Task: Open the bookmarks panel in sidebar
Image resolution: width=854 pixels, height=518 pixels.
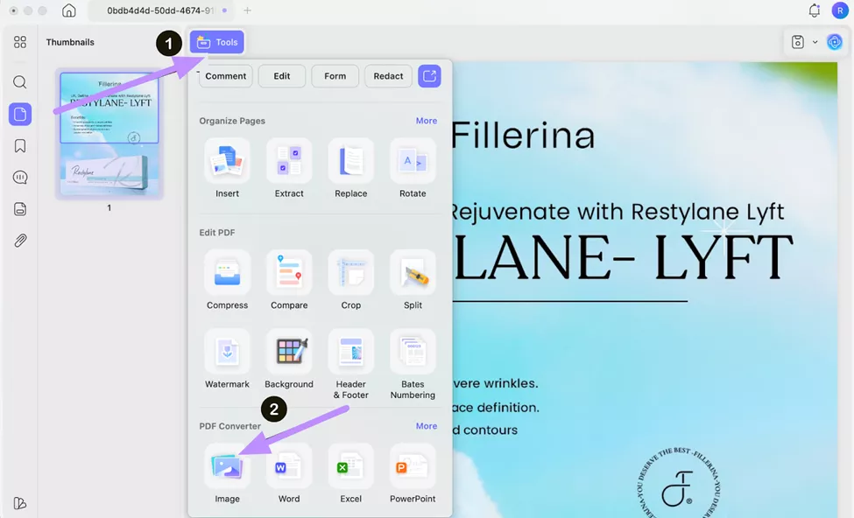Action: (x=20, y=146)
